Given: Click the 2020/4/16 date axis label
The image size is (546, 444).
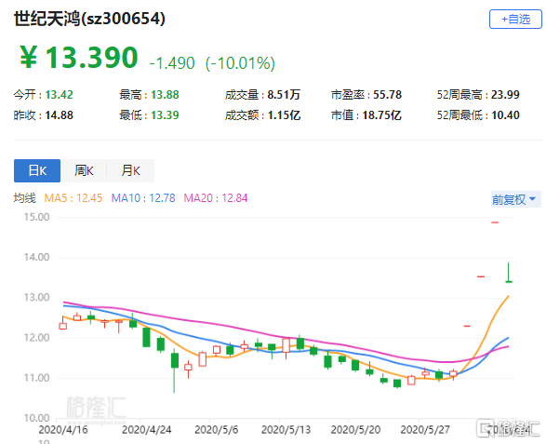Looking at the screenshot, I should (63, 430).
